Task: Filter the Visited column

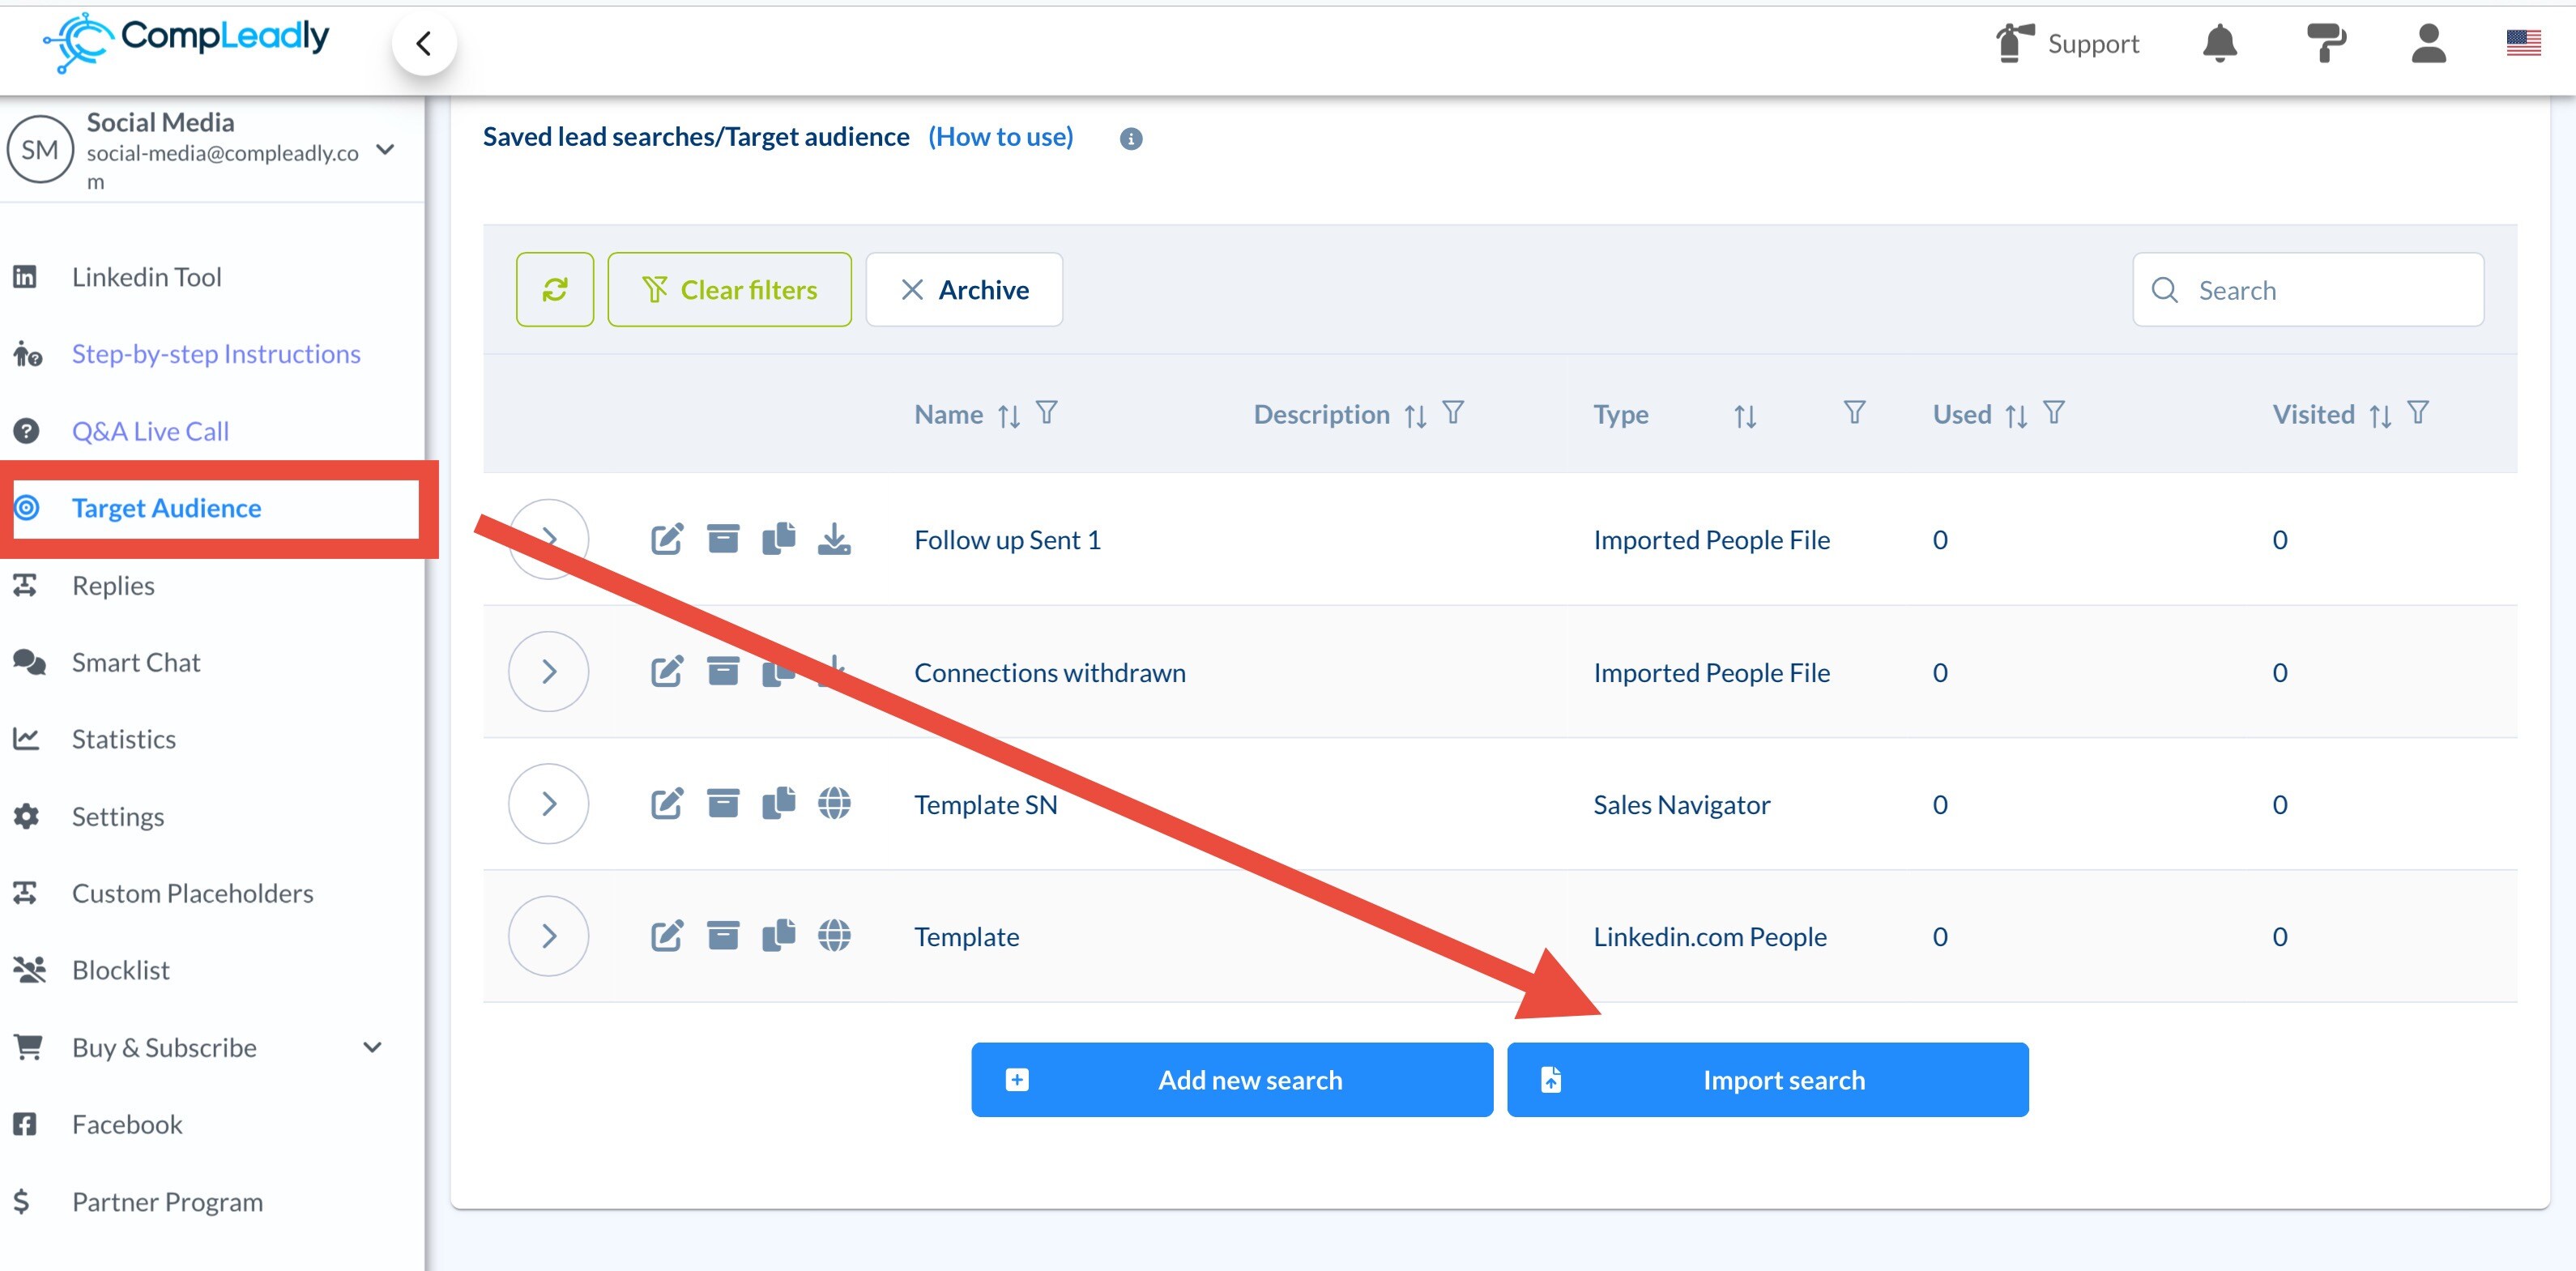Action: (x=2418, y=412)
